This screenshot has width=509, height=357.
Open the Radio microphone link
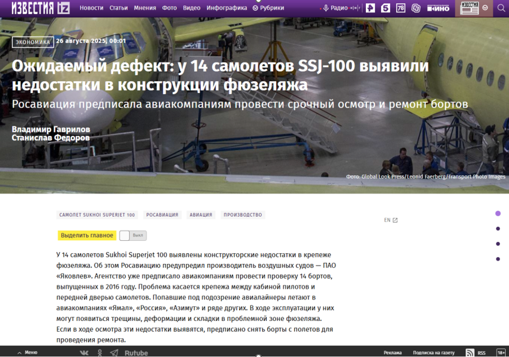(x=336, y=8)
